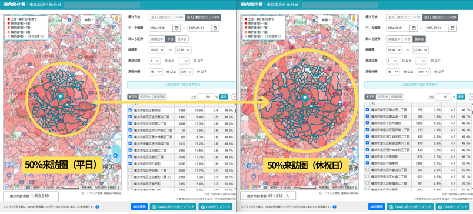Viewport: 473px width, 214px height.
Task: Click the blue help icon in left panel footer
Action: coord(97,207)
